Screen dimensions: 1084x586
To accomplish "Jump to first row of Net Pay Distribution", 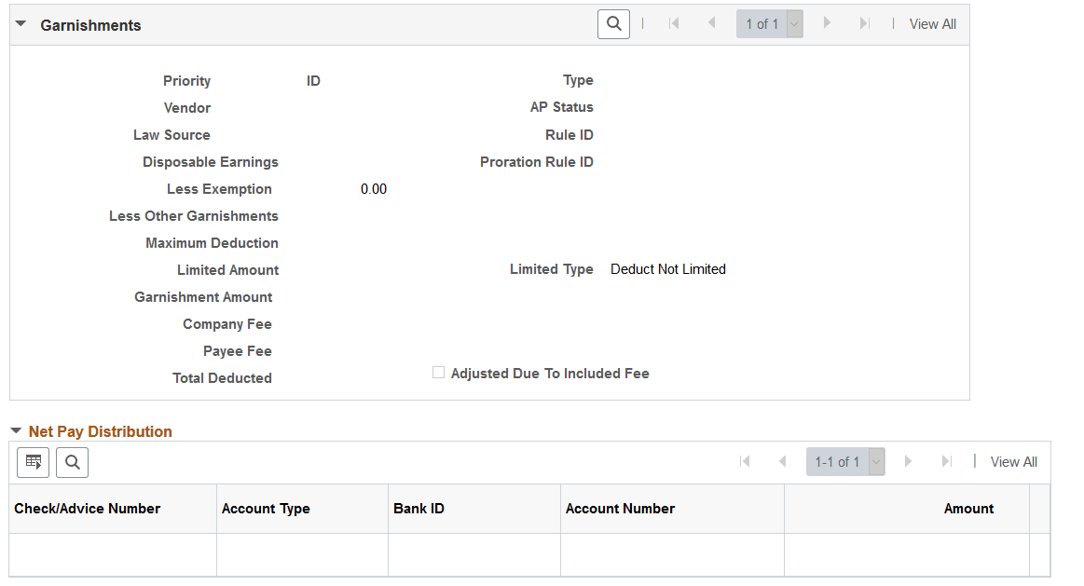I will click(744, 461).
